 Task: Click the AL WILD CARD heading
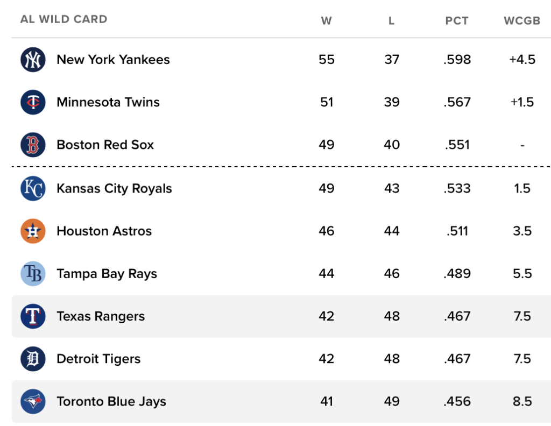[63, 19]
